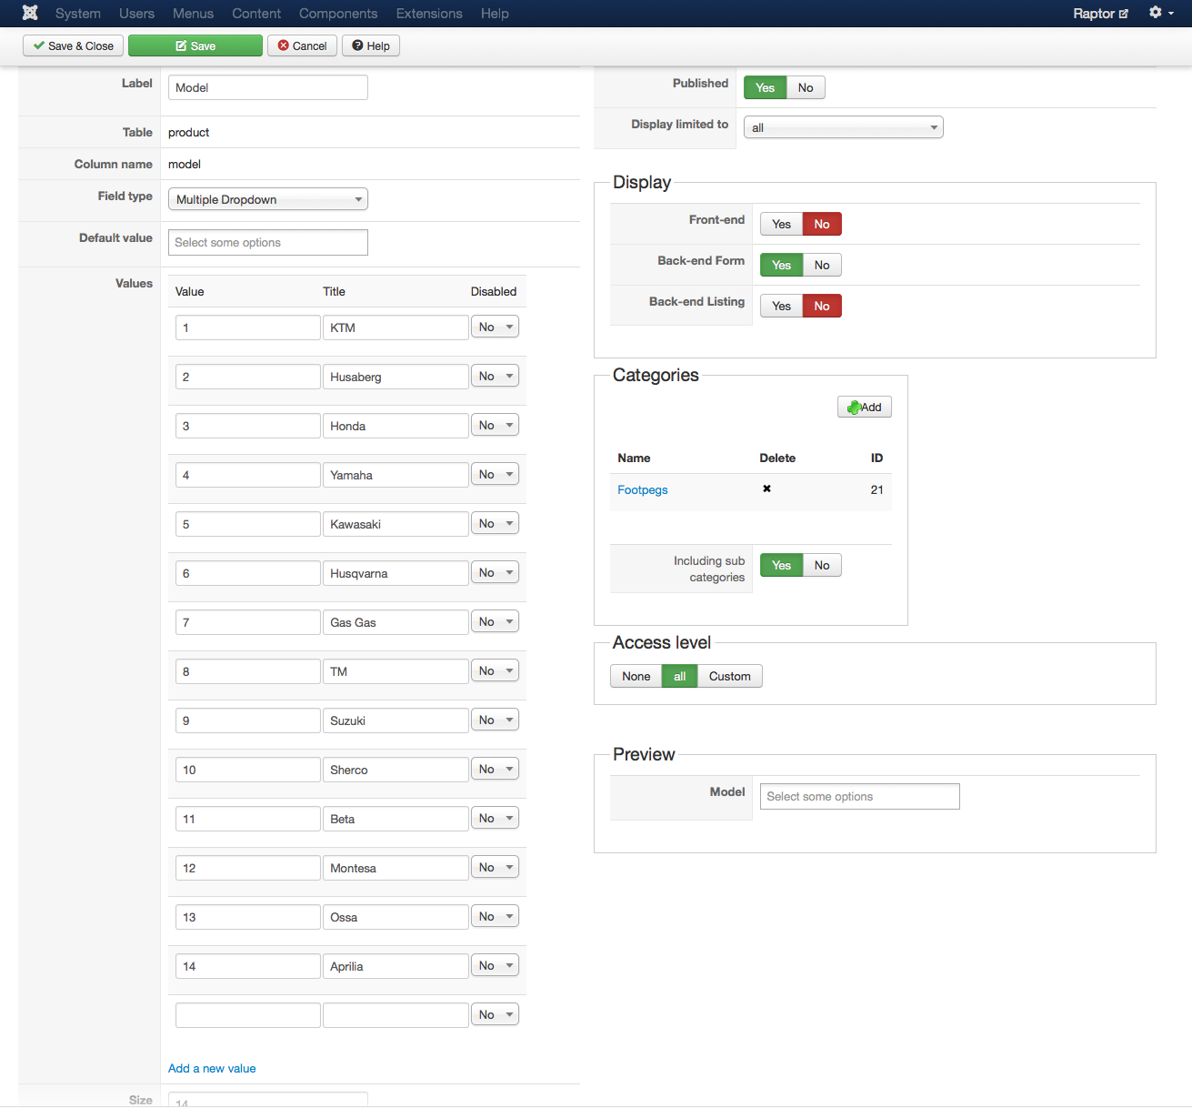Open the Users menu
This screenshot has height=1108, width=1192.
pos(136,14)
